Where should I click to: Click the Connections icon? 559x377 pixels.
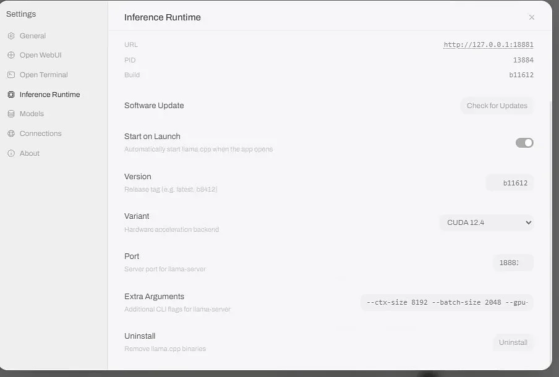[11, 133]
